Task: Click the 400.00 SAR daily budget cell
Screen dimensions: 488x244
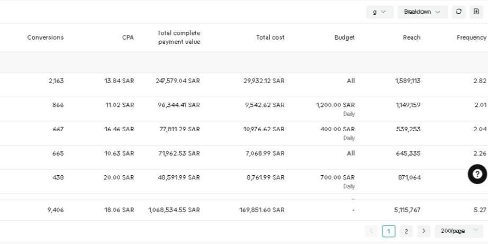Action: click(x=337, y=130)
